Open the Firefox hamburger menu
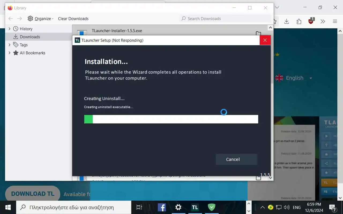Viewport: 343px width, 214px height. (335, 21)
